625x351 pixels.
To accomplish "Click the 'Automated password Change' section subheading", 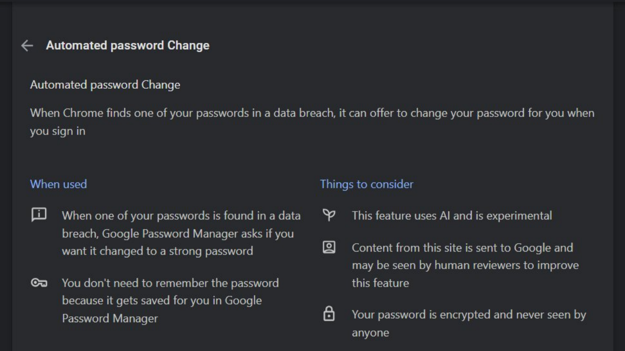I will (x=105, y=85).
